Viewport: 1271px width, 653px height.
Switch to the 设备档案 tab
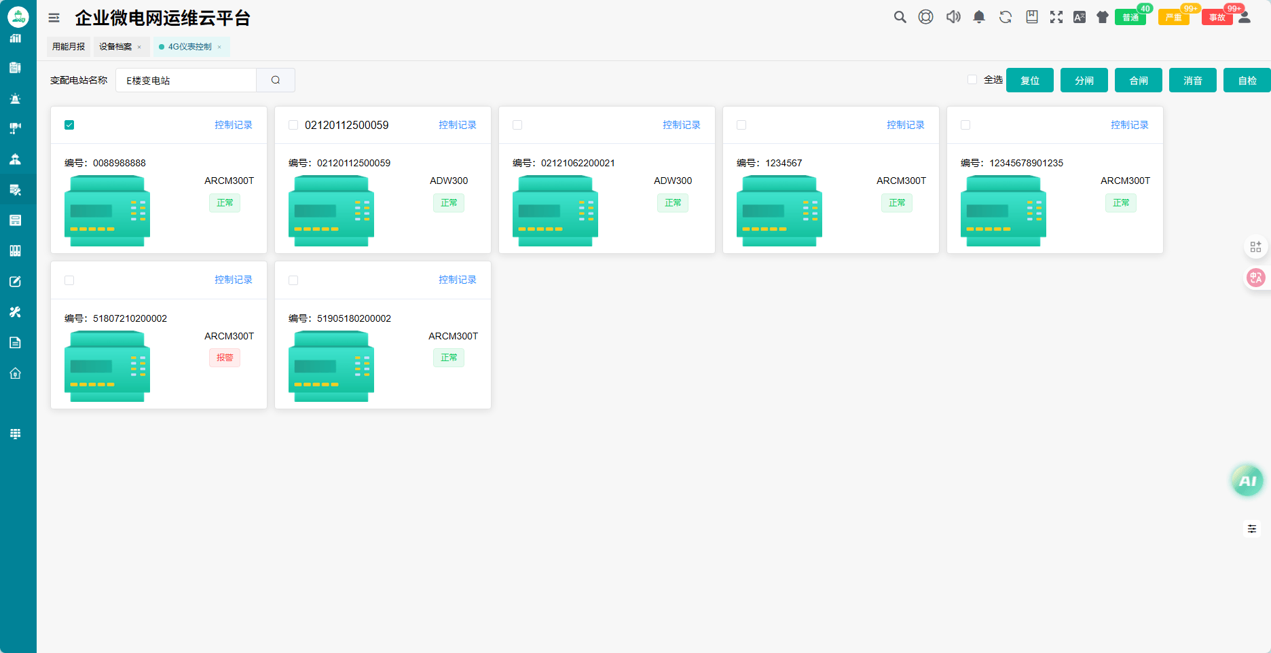tap(115, 47)
